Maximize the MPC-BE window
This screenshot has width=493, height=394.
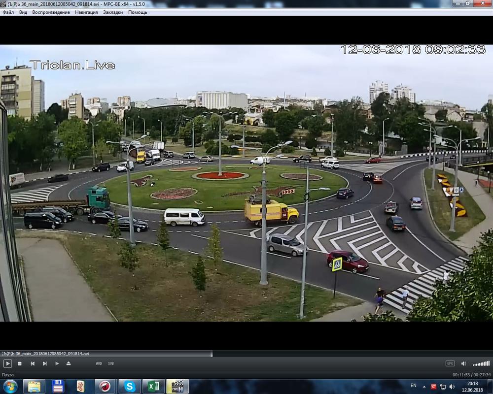tap(468, 3)
